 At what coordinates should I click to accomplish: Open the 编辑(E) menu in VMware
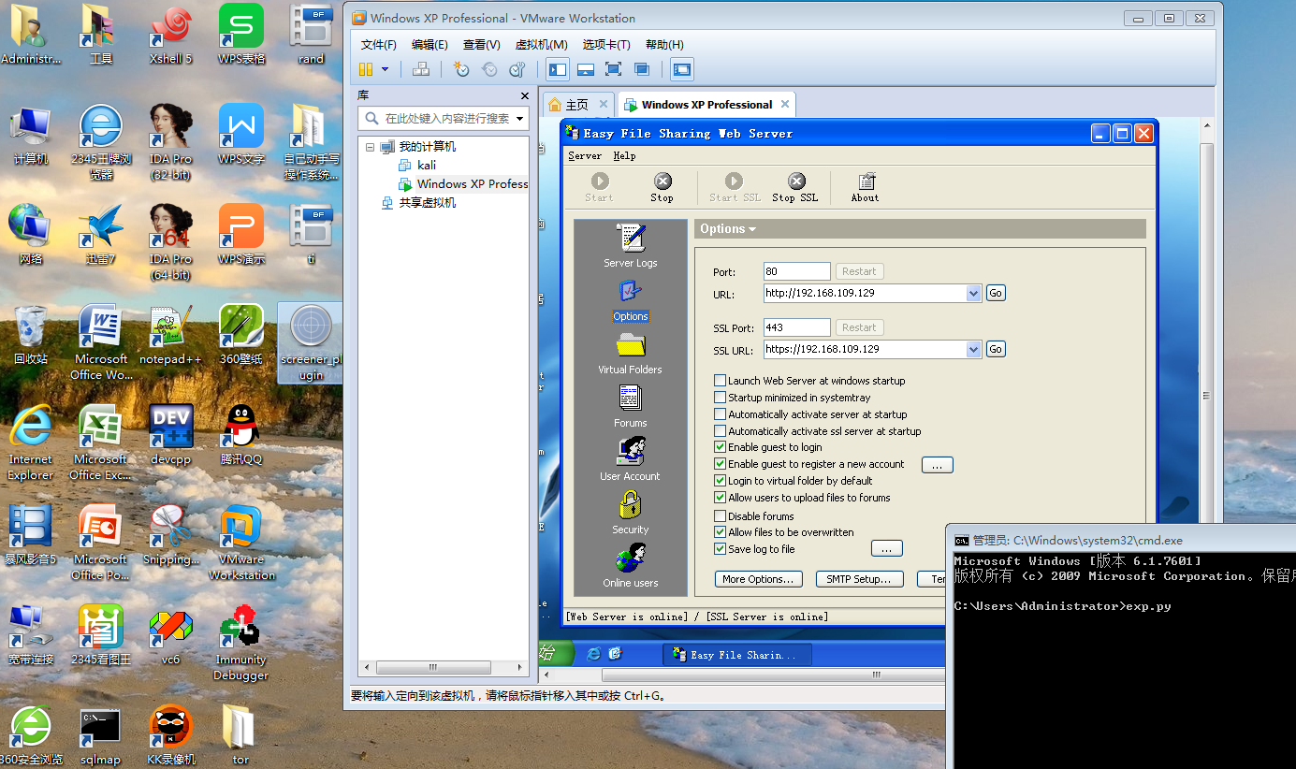(430, 45)
